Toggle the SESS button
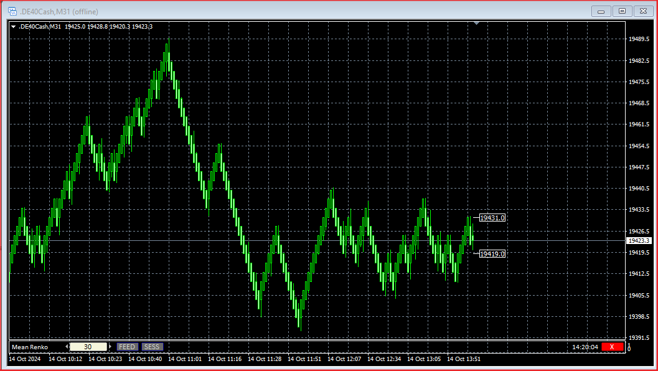 pyautogui.click(x=151, y=347)
